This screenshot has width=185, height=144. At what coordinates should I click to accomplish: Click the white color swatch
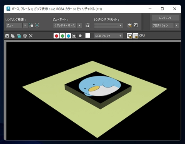(x=88, y=36)
